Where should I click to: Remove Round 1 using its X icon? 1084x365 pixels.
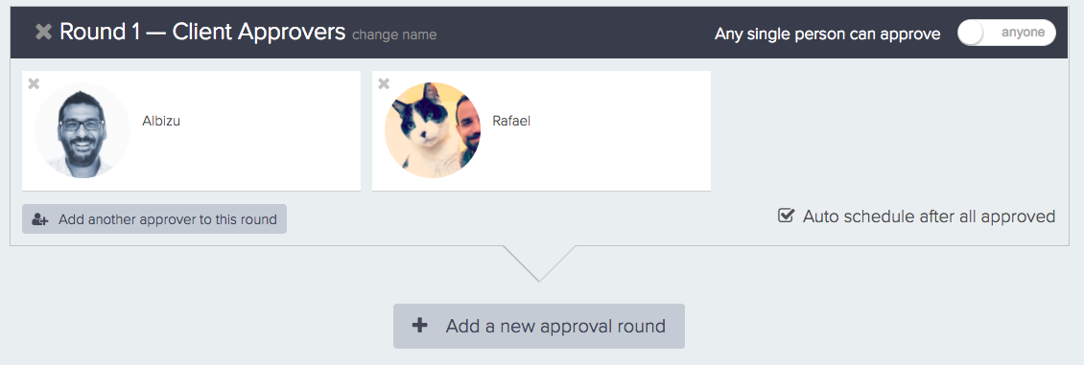coord(43,32)
